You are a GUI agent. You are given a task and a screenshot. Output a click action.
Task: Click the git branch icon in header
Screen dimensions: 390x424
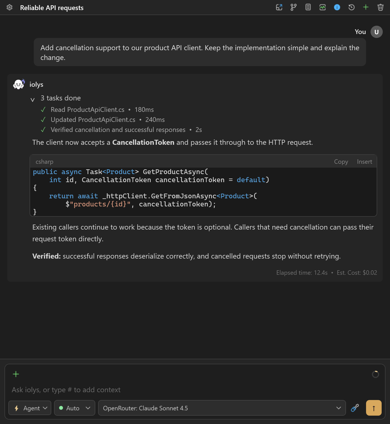[x=294, y=8]
